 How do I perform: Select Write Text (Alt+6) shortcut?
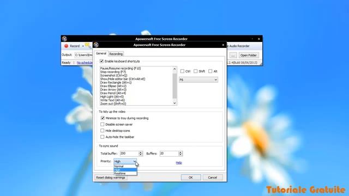(112, 100)
